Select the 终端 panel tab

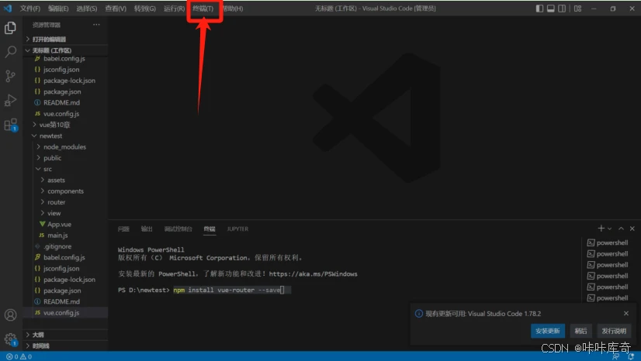(210, 229)
